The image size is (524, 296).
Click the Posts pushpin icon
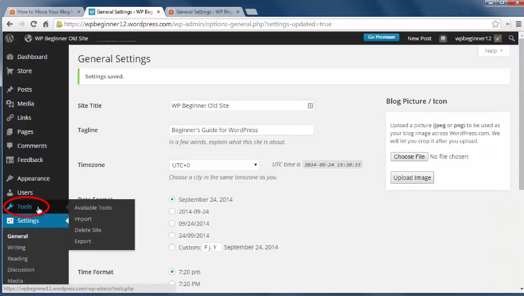pyautogui.click(x=10, y=89)
